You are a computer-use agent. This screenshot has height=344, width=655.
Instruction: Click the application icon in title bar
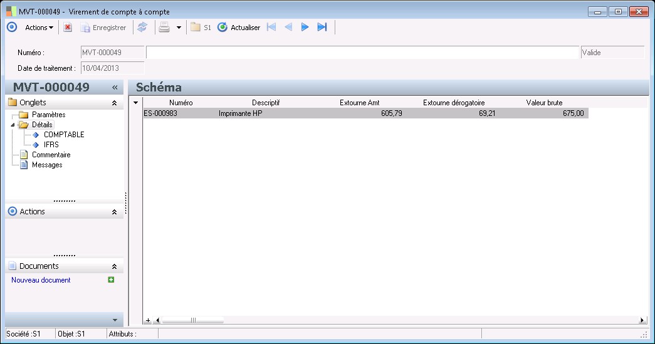pos(11,11)
